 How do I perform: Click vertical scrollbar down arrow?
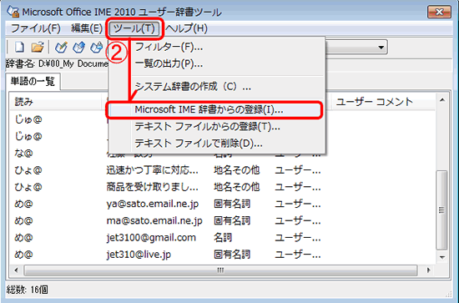(442, 258)
